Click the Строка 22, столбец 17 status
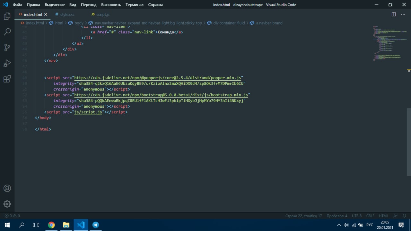This screenshot has height=231, width=411. pos(303,216)
